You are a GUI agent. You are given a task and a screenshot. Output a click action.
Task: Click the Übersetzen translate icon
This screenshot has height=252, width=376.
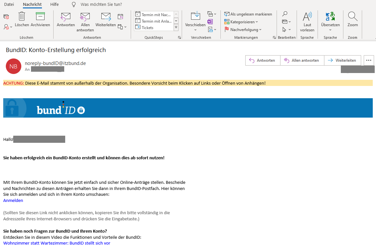tap(330, 16)
